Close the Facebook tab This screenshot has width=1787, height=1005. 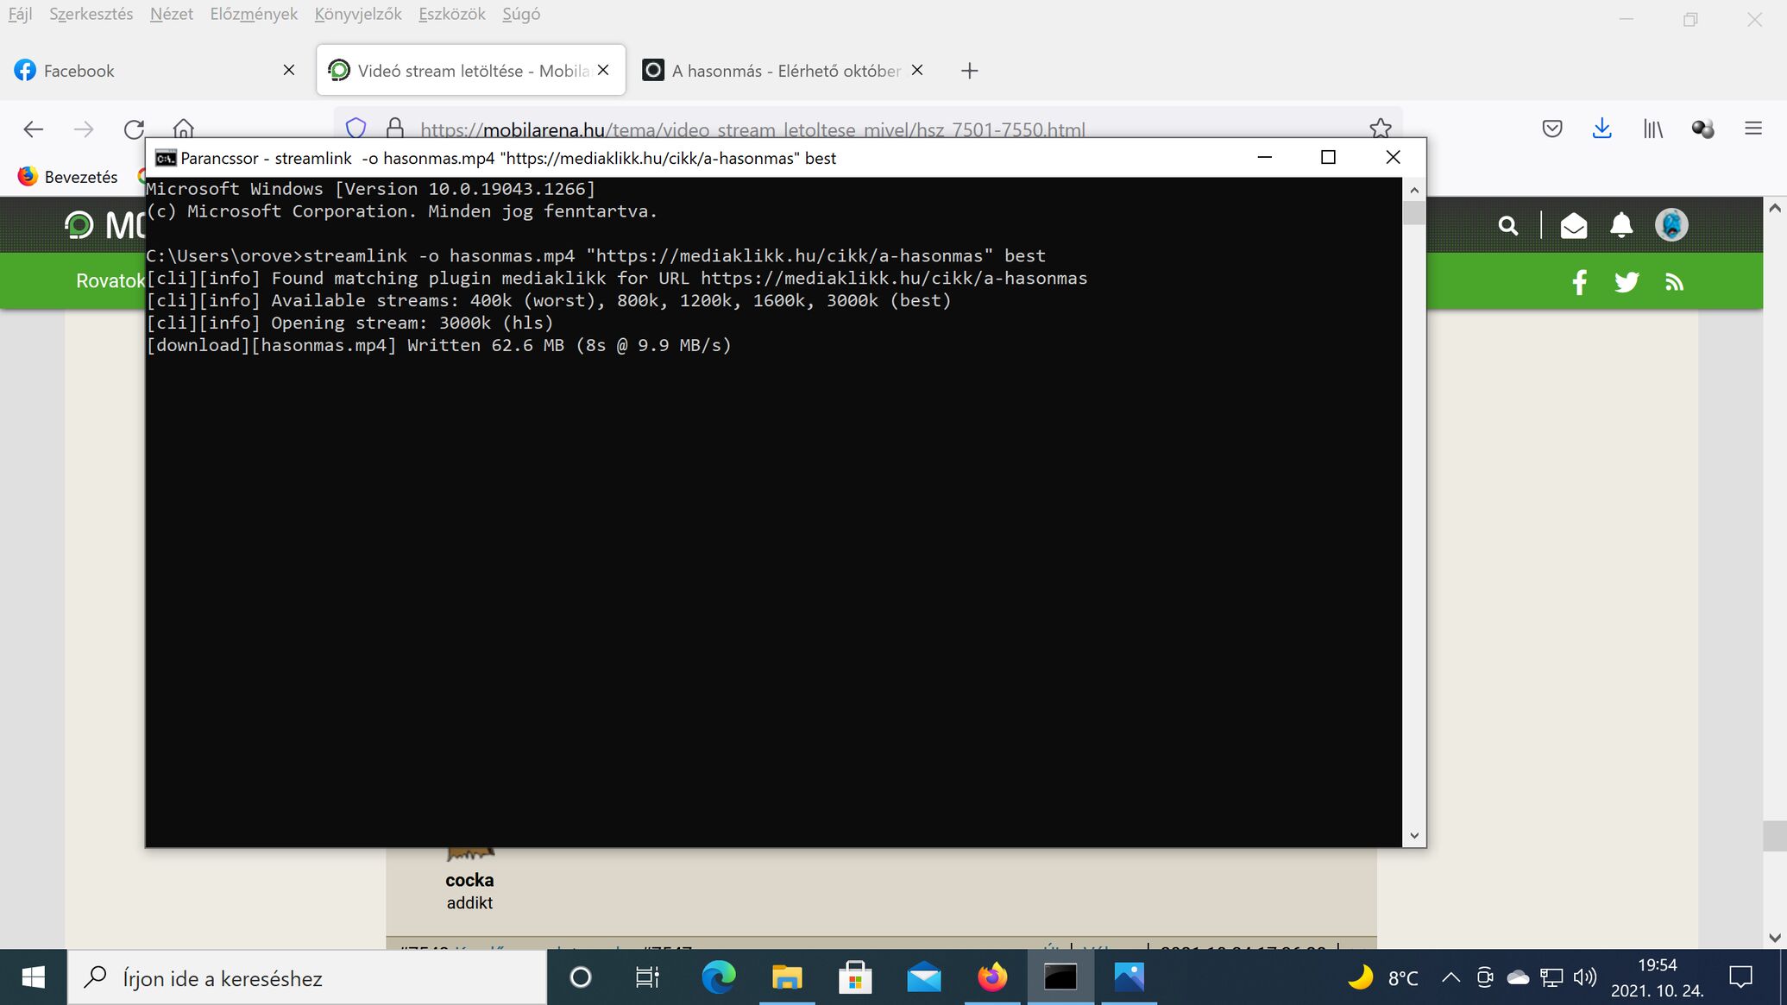click(x=289, y=70)
